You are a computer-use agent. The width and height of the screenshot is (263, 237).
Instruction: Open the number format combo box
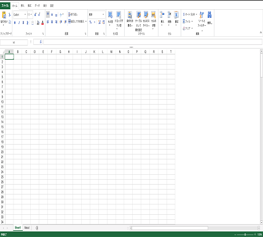(96, 15)
